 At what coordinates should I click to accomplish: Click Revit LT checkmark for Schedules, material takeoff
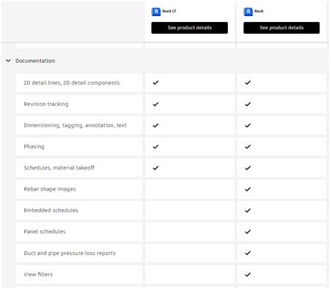156,168
